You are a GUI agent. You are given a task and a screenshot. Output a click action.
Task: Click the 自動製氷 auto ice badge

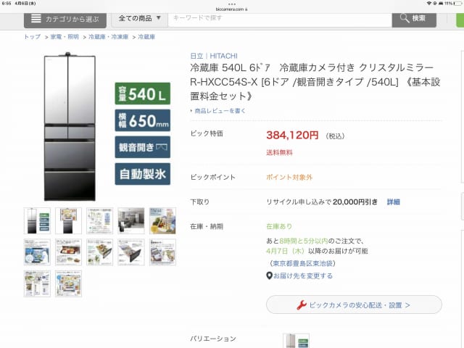pos(142,174)
